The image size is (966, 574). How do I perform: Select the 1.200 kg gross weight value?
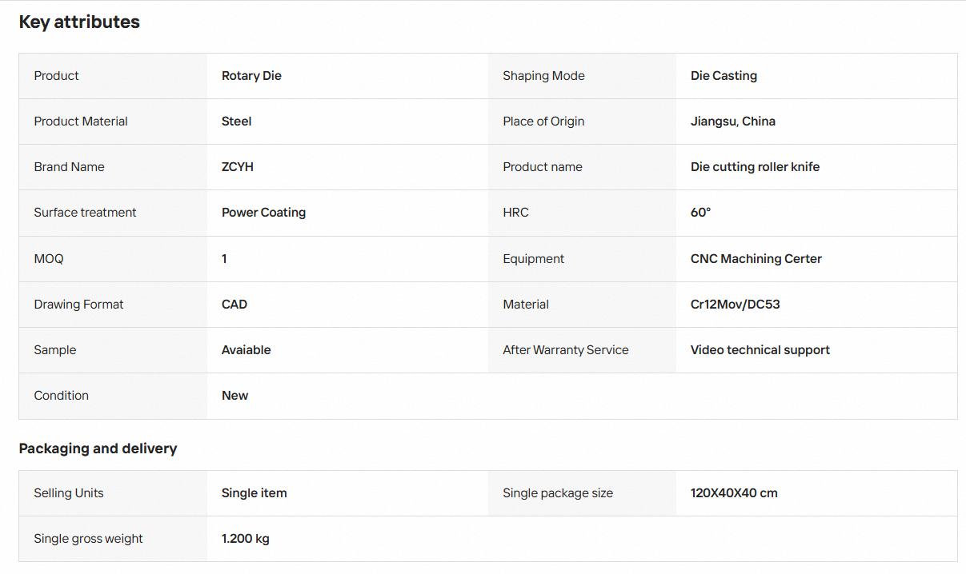(x=245, y=539)
